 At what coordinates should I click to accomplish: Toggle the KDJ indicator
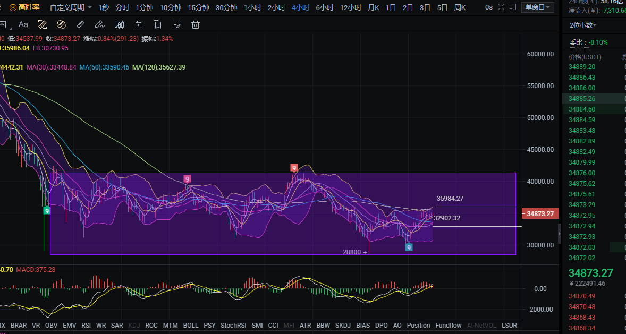click(x=135, y=325)
